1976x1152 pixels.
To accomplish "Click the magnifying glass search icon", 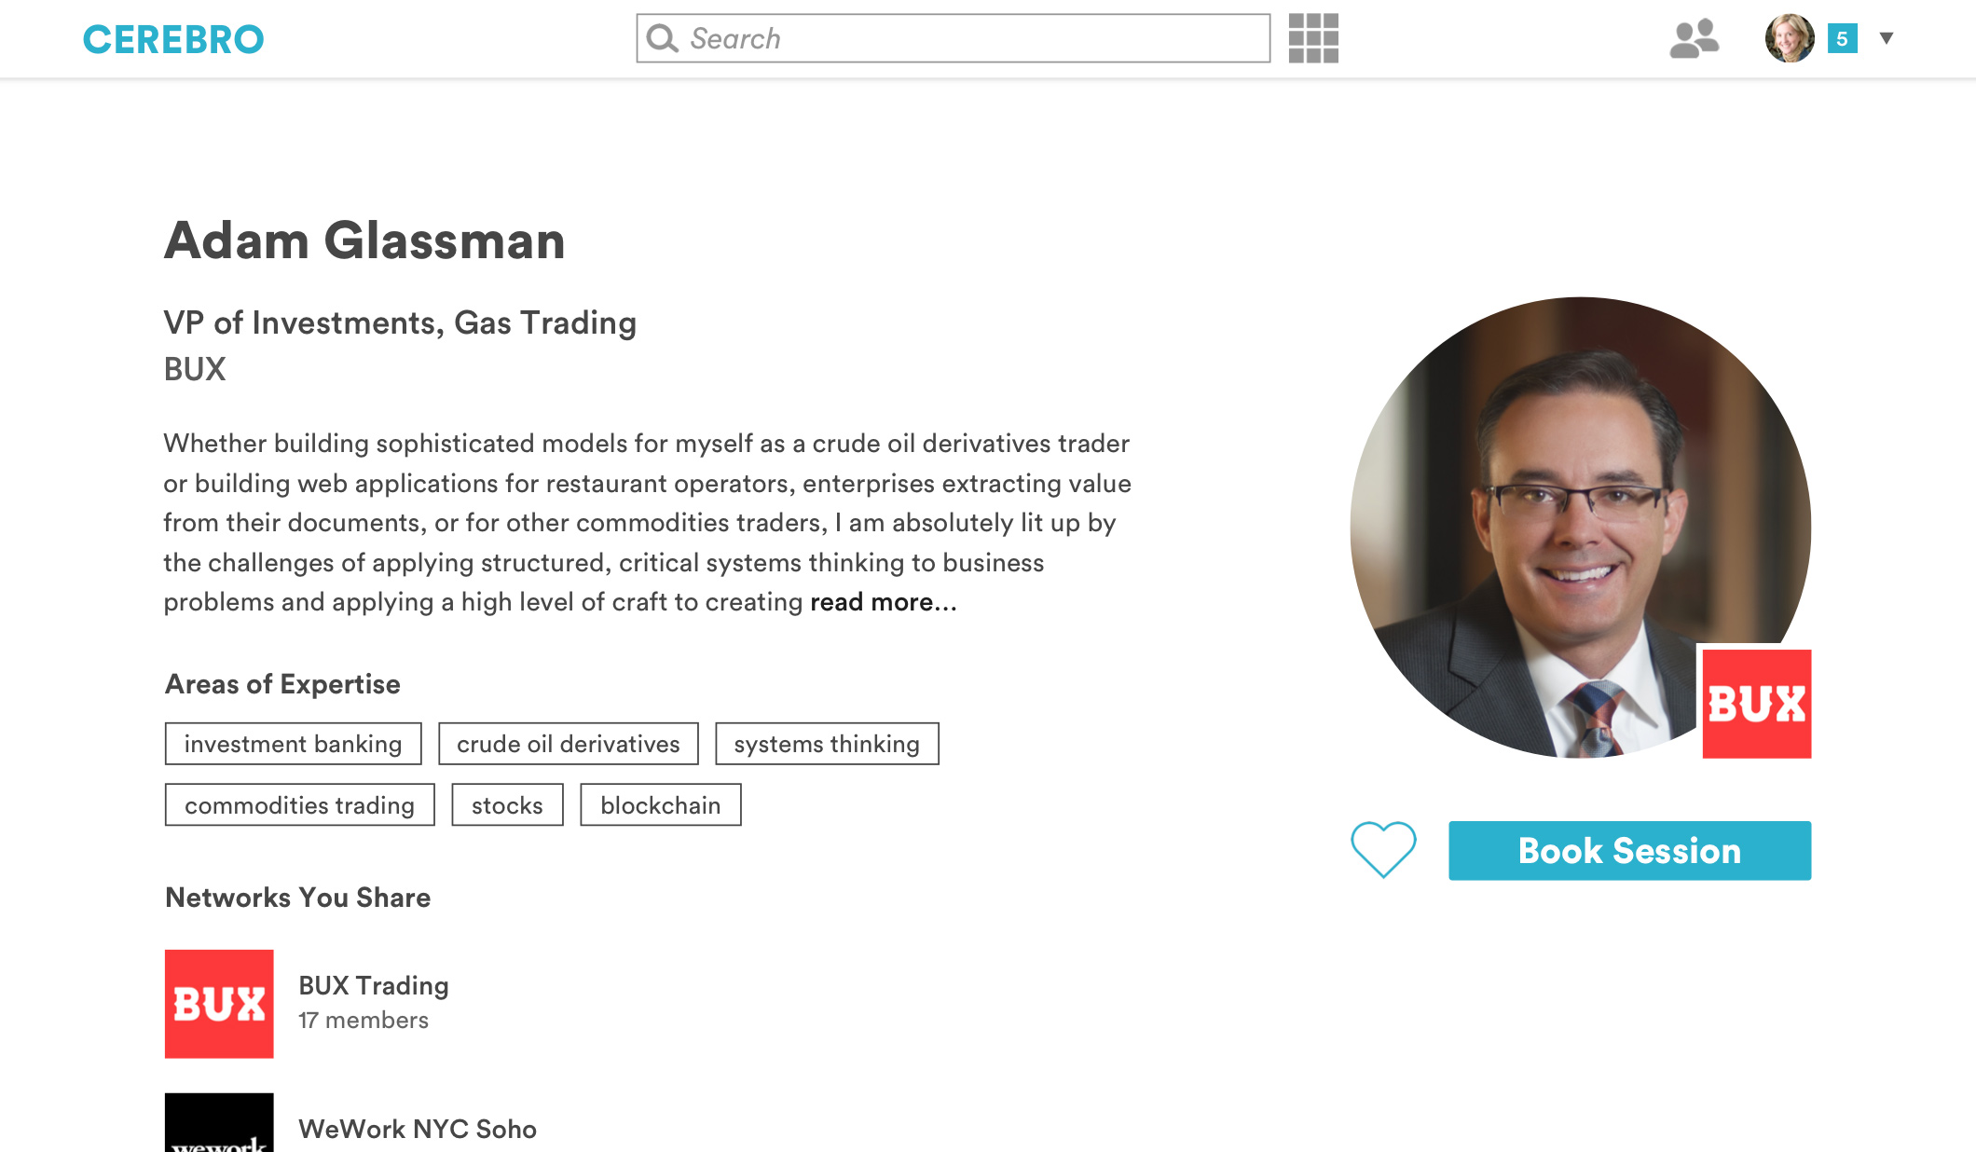I will pos(662,38).
